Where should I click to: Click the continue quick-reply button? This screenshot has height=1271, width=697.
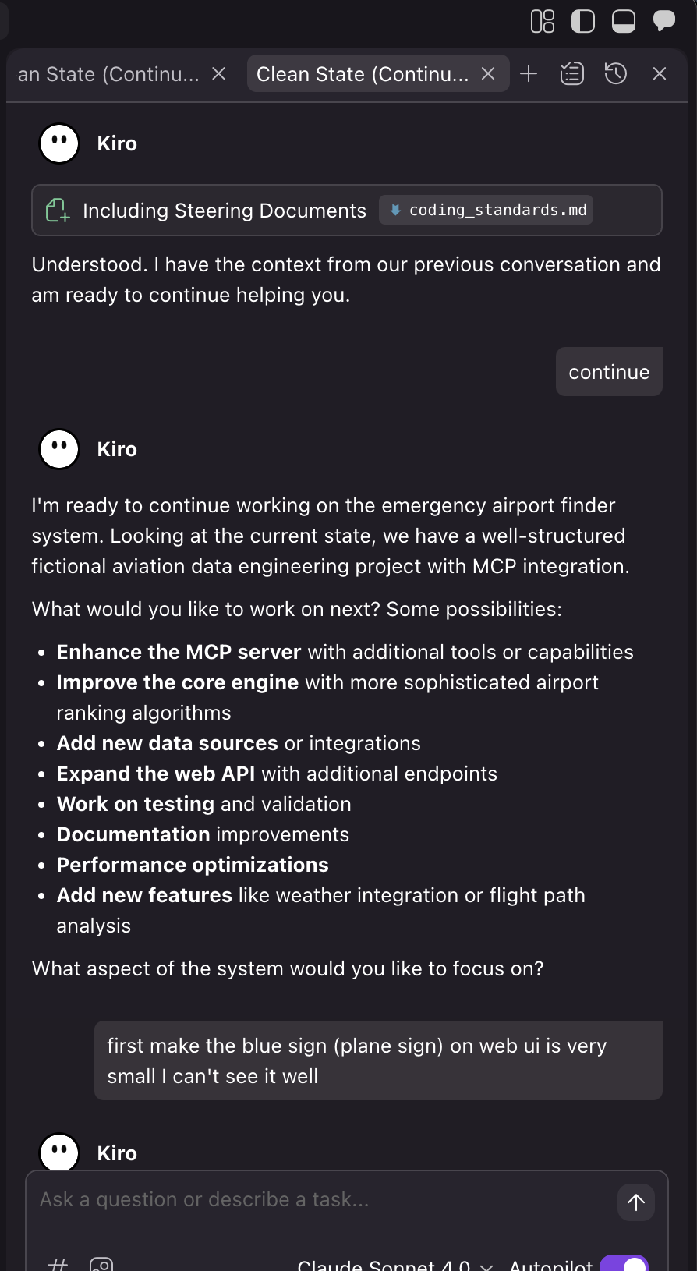point(609,371)
